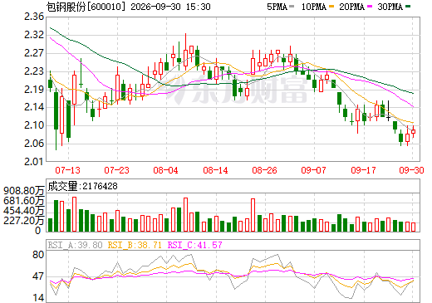
Task: Click the tallest red volume bar near 07-13
Action: tap(74, 214)
